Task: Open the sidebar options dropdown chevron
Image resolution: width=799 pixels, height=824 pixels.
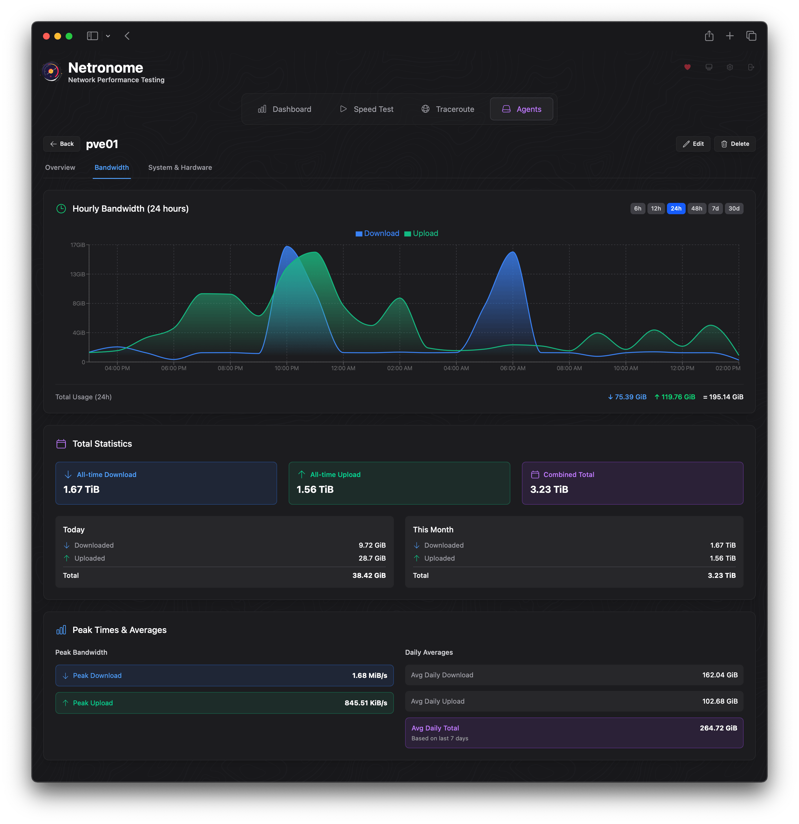Action: pos(108,36)
